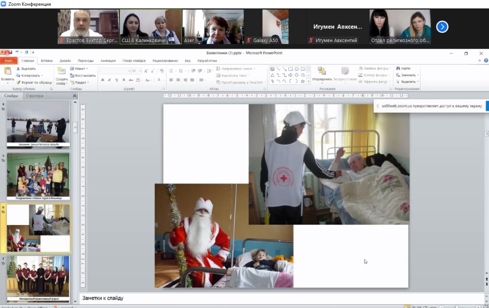Viewport: 489px width, 308px height.
Task: Click the Quick Styles (Экспресс-стили) icon
Action: click(x=345, y=71)
